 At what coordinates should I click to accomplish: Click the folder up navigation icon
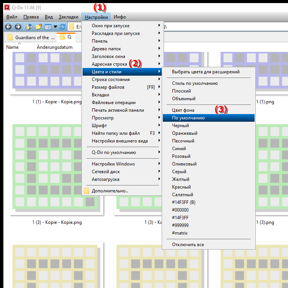point(29,27)
